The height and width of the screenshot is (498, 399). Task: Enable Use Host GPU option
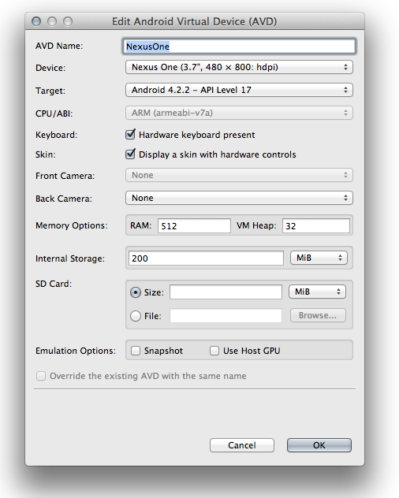coord(214,351)
